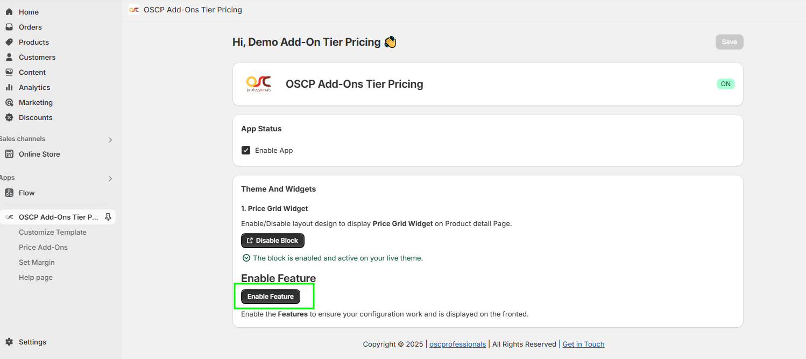Click the Products tag icon
806x359 pixels.
(x=9, y=42)
